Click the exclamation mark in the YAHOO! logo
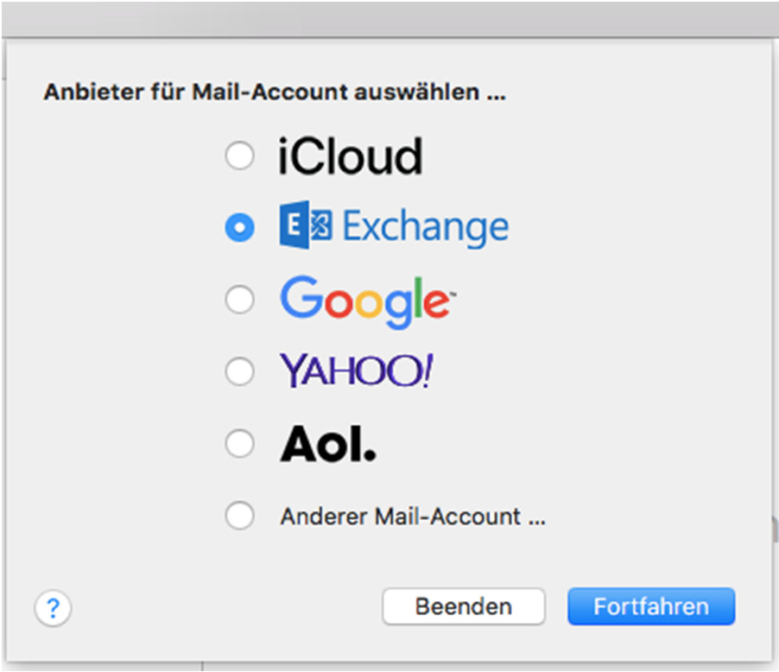 coord(427,371)
